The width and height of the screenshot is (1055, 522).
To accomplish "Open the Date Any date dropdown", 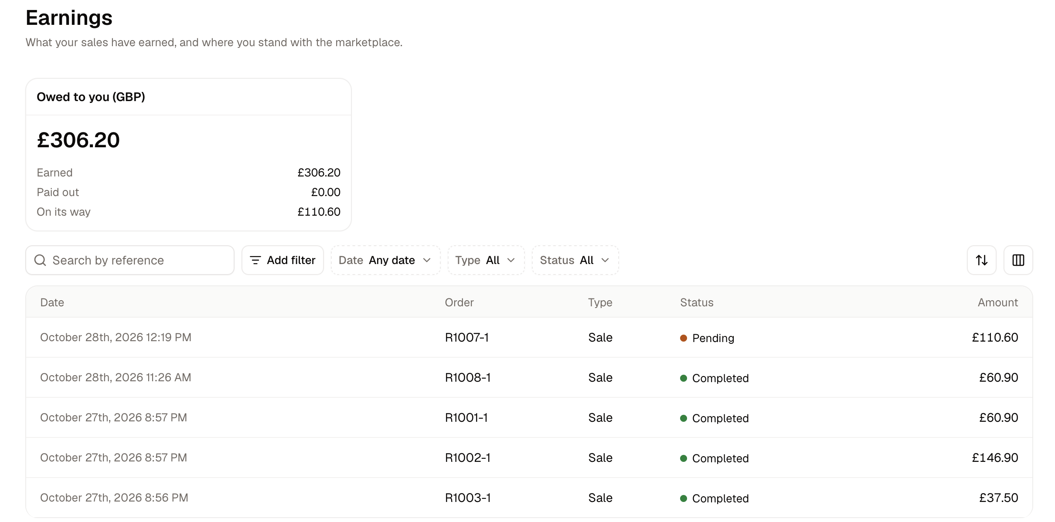I will click(385, 260).
